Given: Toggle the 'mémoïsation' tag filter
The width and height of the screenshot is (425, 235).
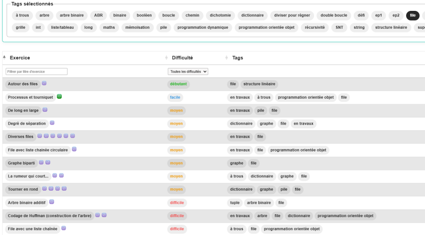Looking at the screenshot, I should click(137, 28).
